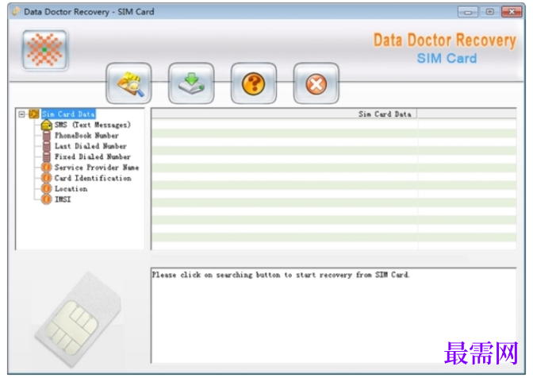This screenshot has height=378, width=533.
Task: Select Service Provider Name tree item
Action: tap(97, 168)
